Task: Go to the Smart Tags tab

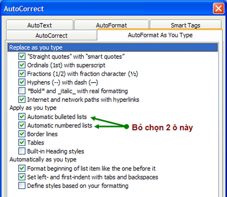Action: click(185, 25)
